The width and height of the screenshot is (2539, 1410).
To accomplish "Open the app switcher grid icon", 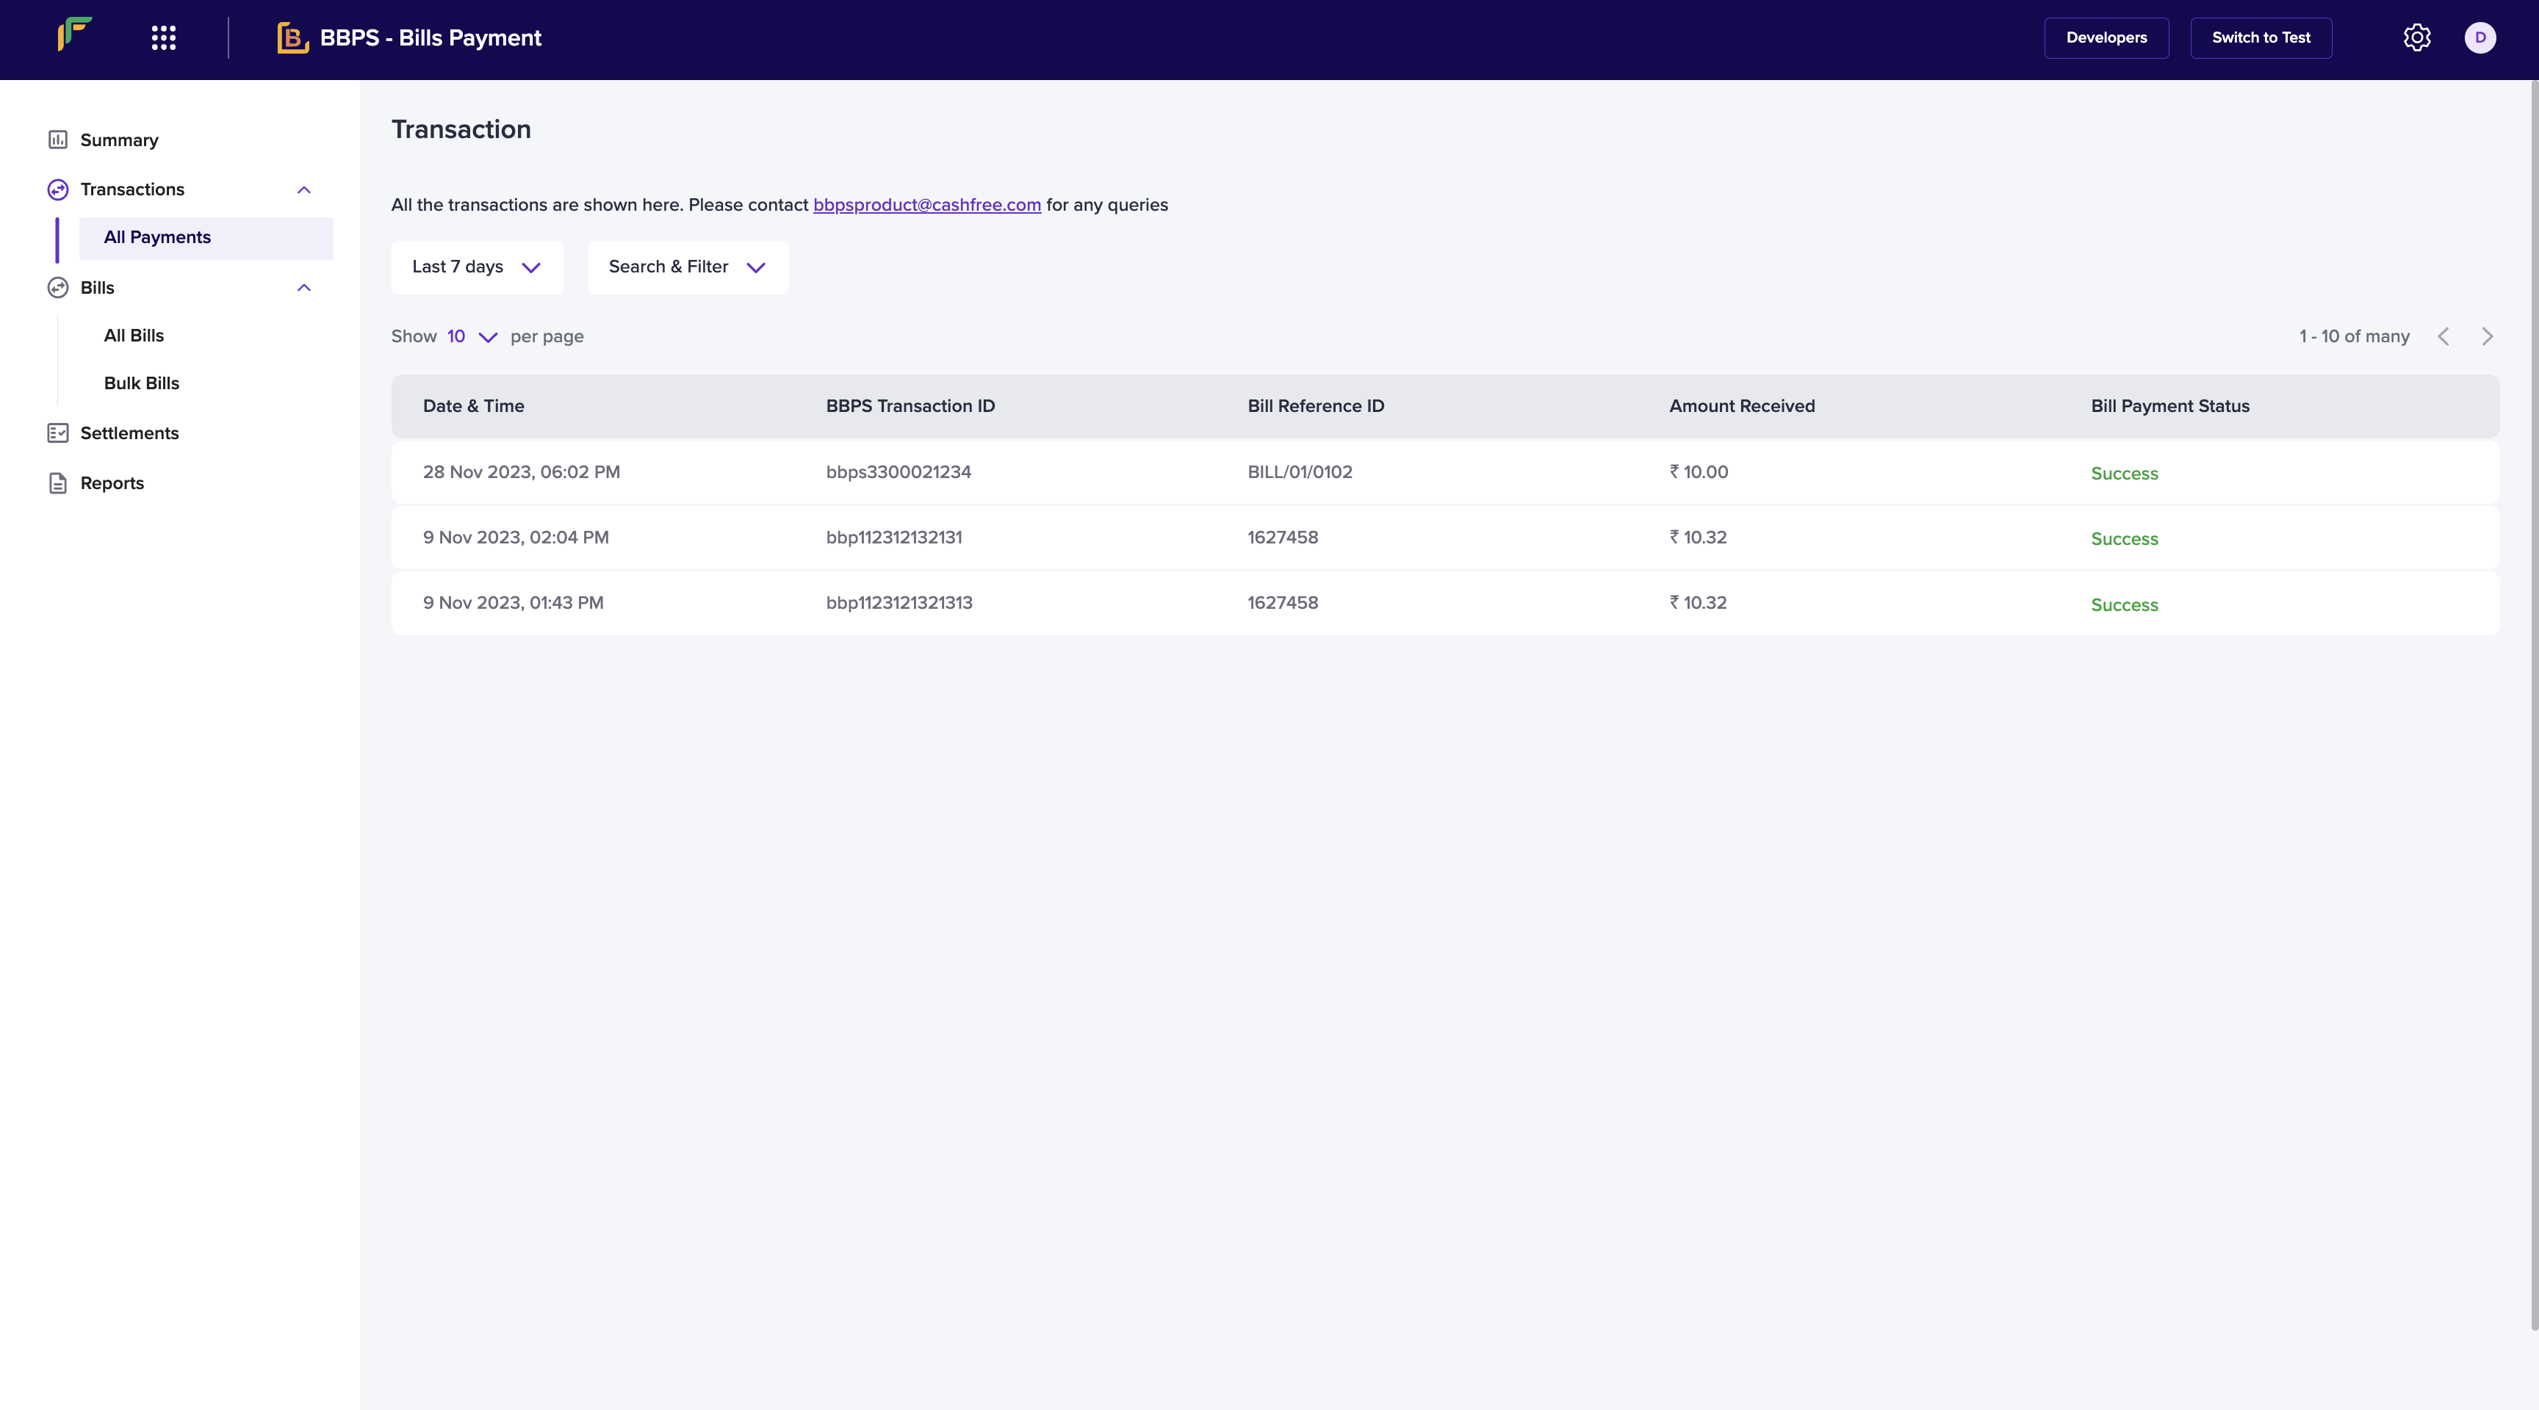I will (x=164, y=38).
